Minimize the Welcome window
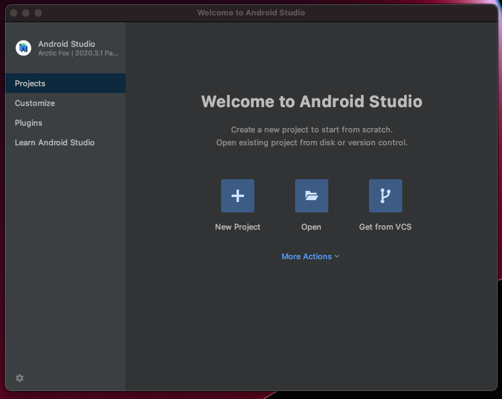 click(x=26, y=13)
